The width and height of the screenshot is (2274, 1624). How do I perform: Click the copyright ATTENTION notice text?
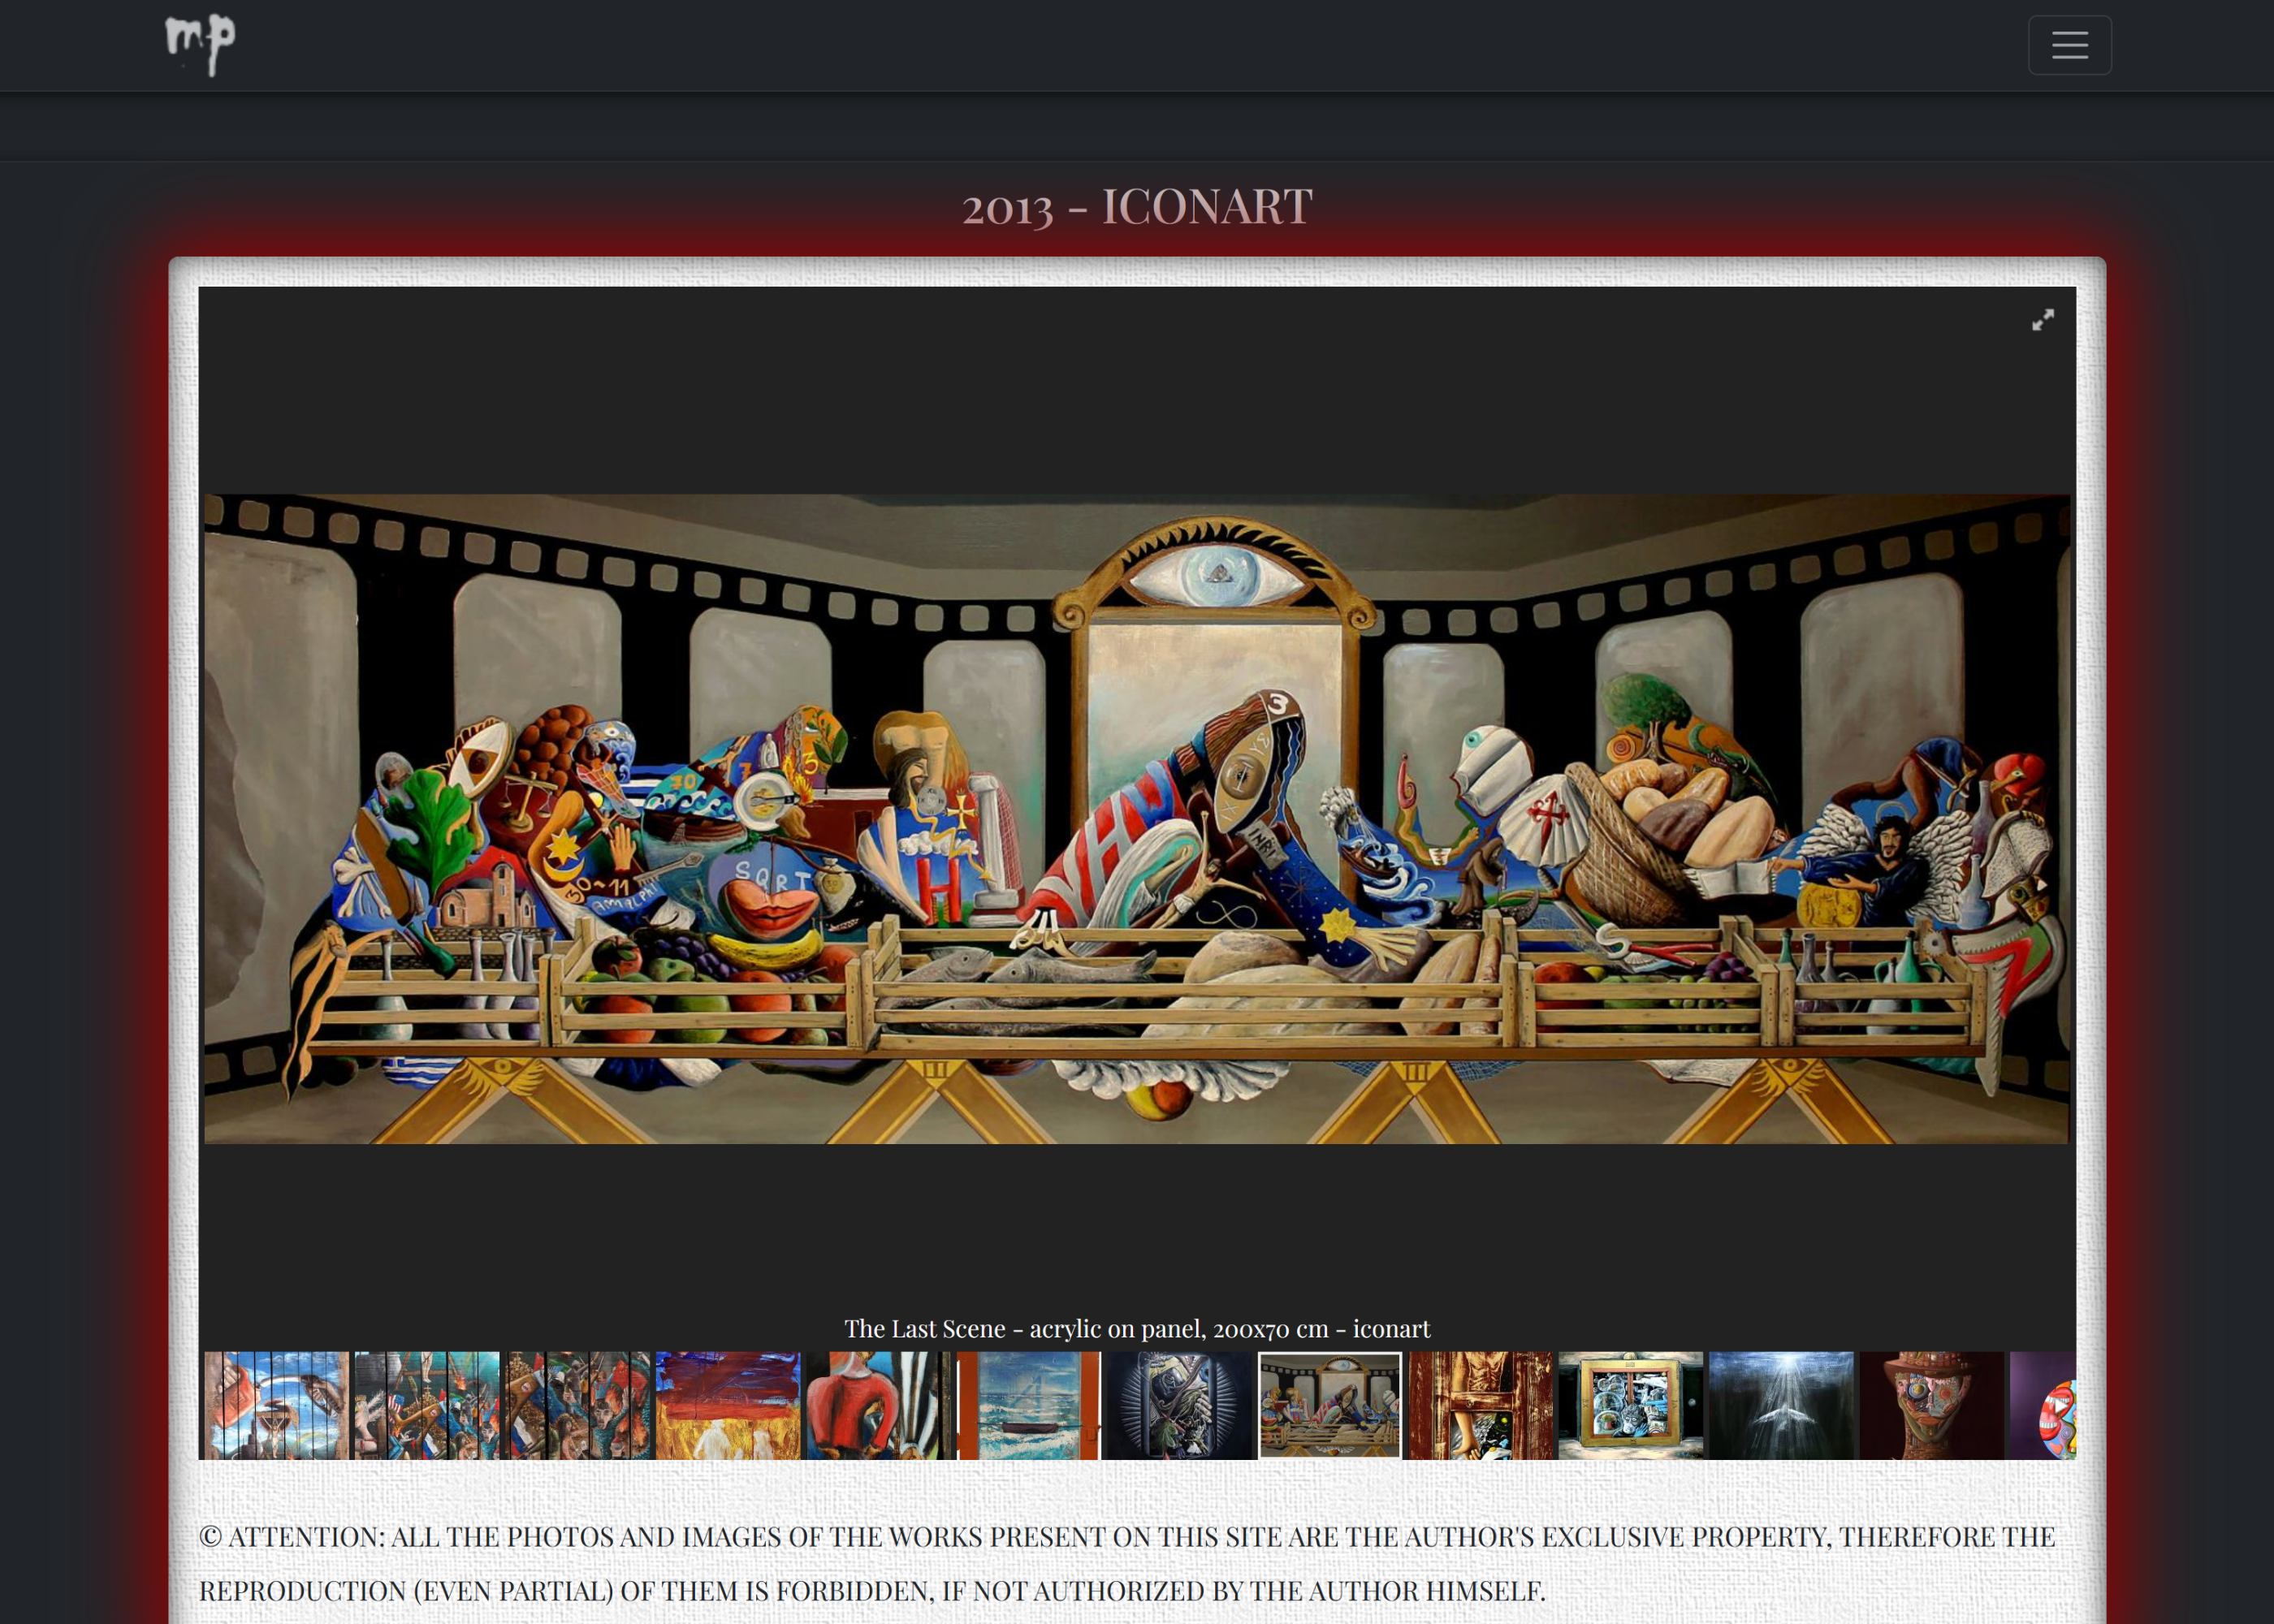tap(1127, 1563)
